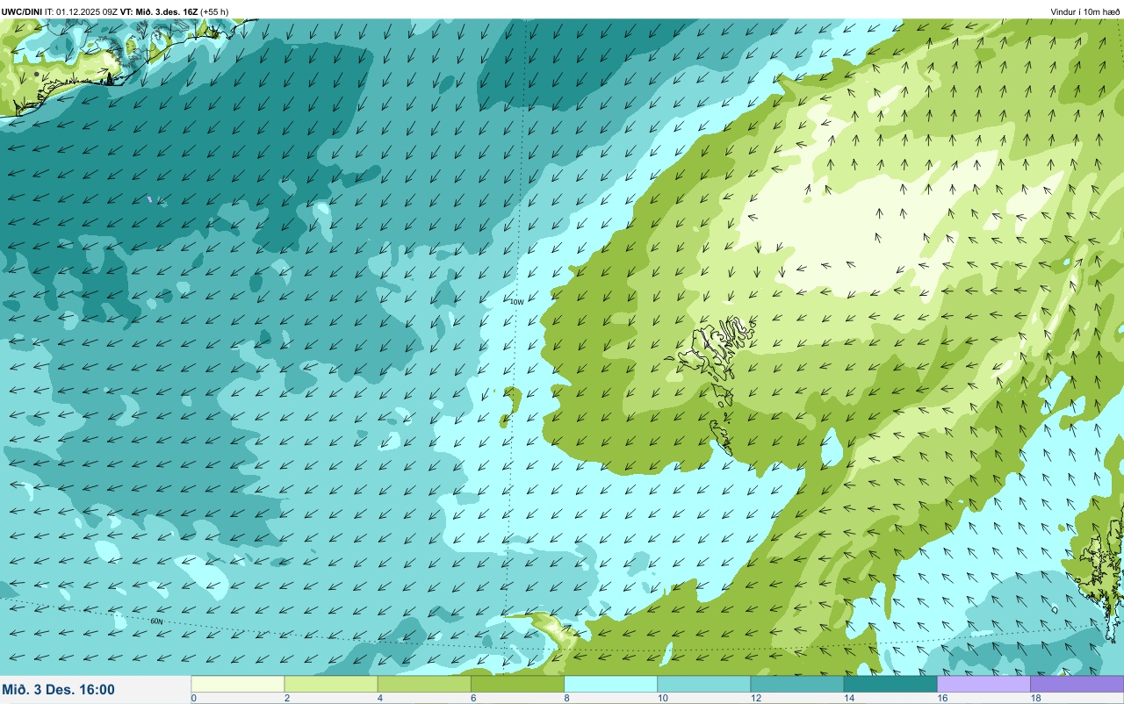Click the '60N' latitude label on map
The image size is (1124, 704).
[x=157, y=621]
